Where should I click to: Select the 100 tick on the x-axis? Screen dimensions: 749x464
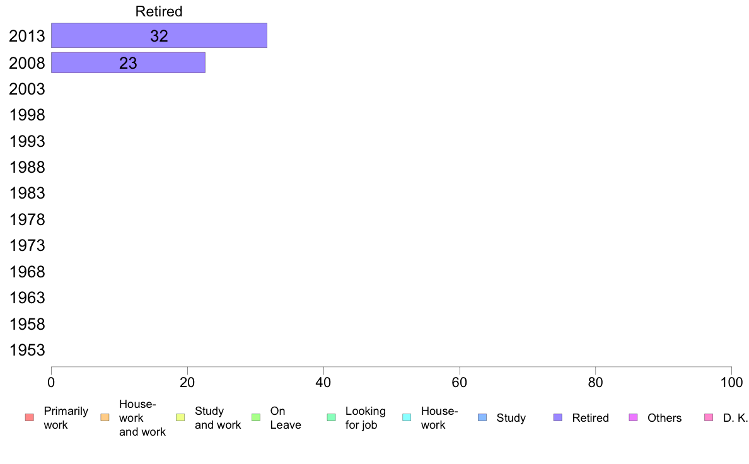click(731, 382)
